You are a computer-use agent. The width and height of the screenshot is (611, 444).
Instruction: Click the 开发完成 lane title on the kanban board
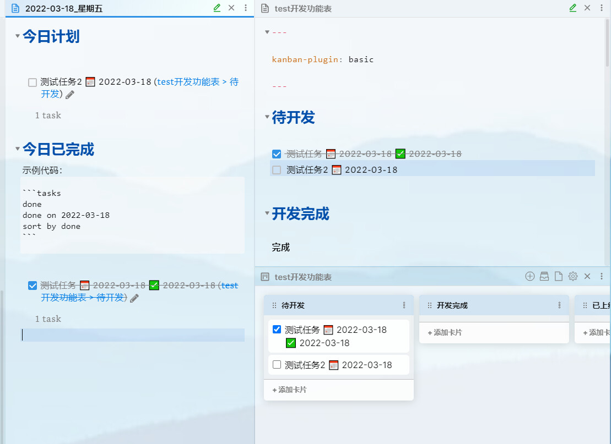452,305
